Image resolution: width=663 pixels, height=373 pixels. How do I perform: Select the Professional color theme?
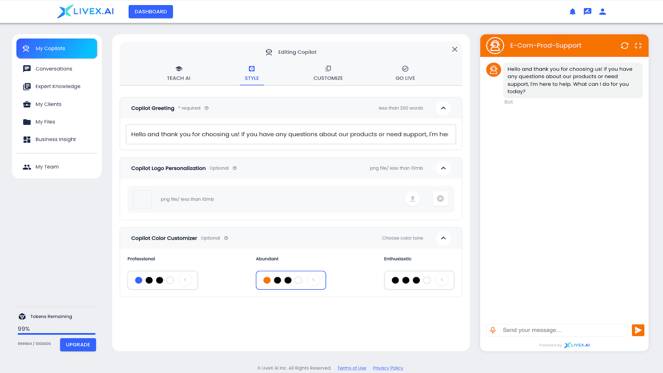pos(162,280)
